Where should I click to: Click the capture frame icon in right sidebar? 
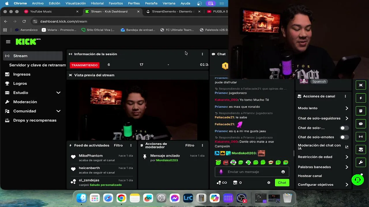point(361,85)
